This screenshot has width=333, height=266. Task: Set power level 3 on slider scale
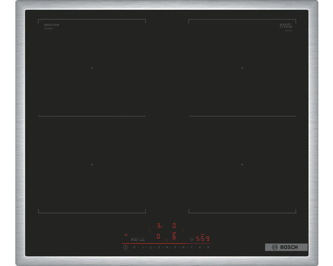pyautogui.click(x=159, y=247)
